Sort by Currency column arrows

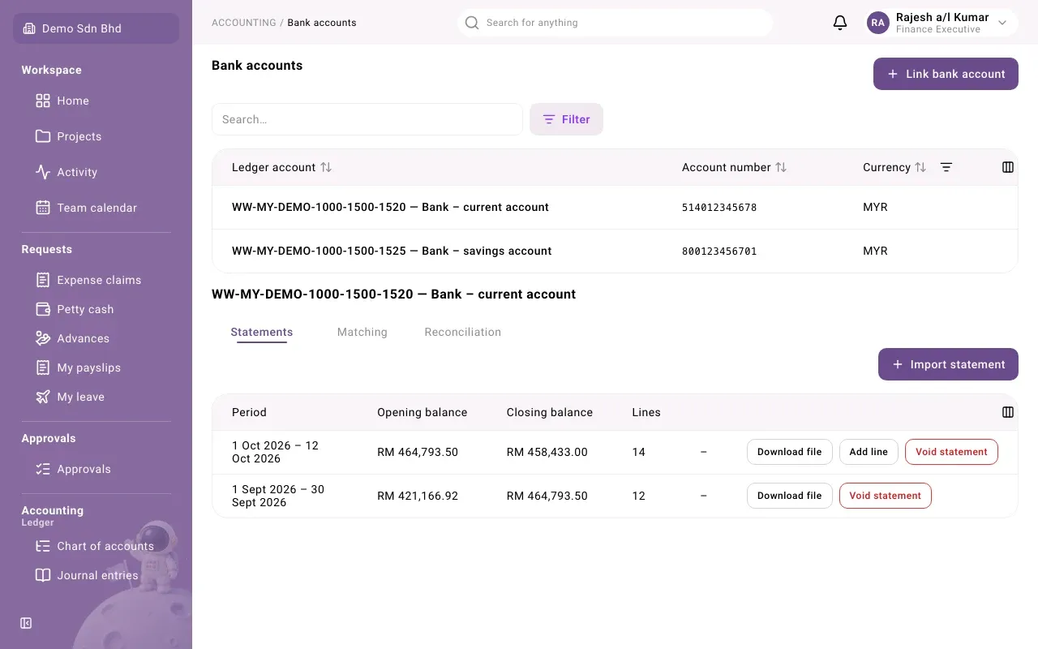(x=920, y=167)
